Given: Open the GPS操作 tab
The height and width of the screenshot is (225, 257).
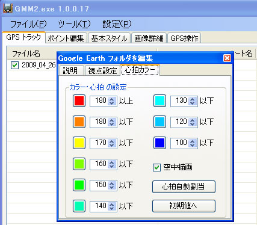Looking at the screenshot, I should point(184,38).
